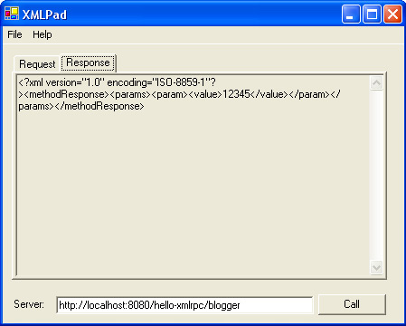Switch to the Request tab
406x326 pixels.
[37, 64]
